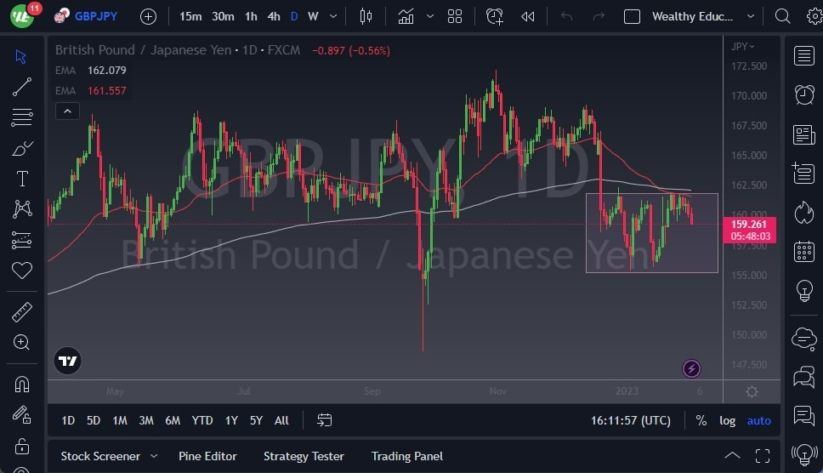This screenshot has width=823, height=473.
Task: Open the Stock Screener tab
Action: tap(100, 456)
